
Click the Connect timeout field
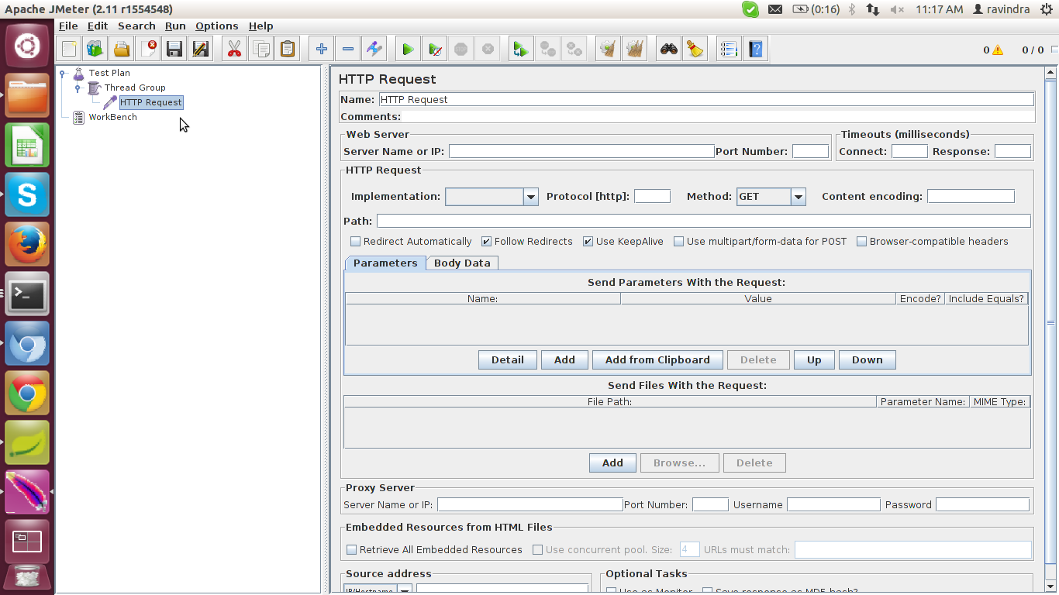909,152
